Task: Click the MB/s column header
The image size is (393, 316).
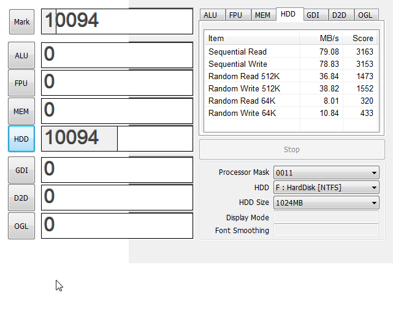Action: (x=321, y=38)
